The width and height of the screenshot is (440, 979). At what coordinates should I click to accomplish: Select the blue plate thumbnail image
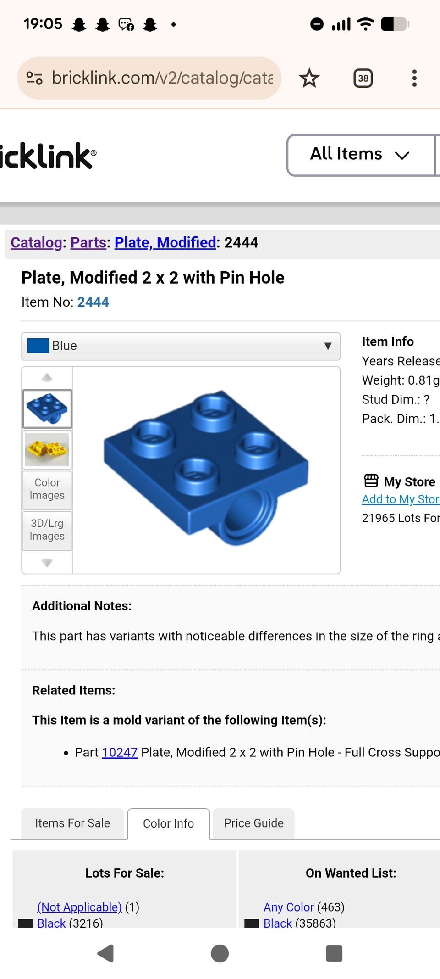47,408
